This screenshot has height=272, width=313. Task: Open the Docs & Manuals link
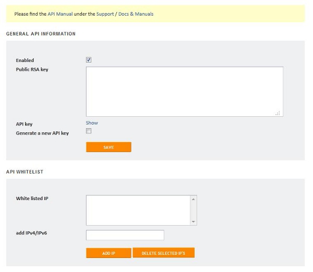pyautogui.click(x=135, y=14)
